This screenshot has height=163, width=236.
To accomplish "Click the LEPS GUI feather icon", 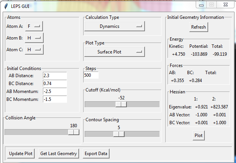I will point(5,5).
